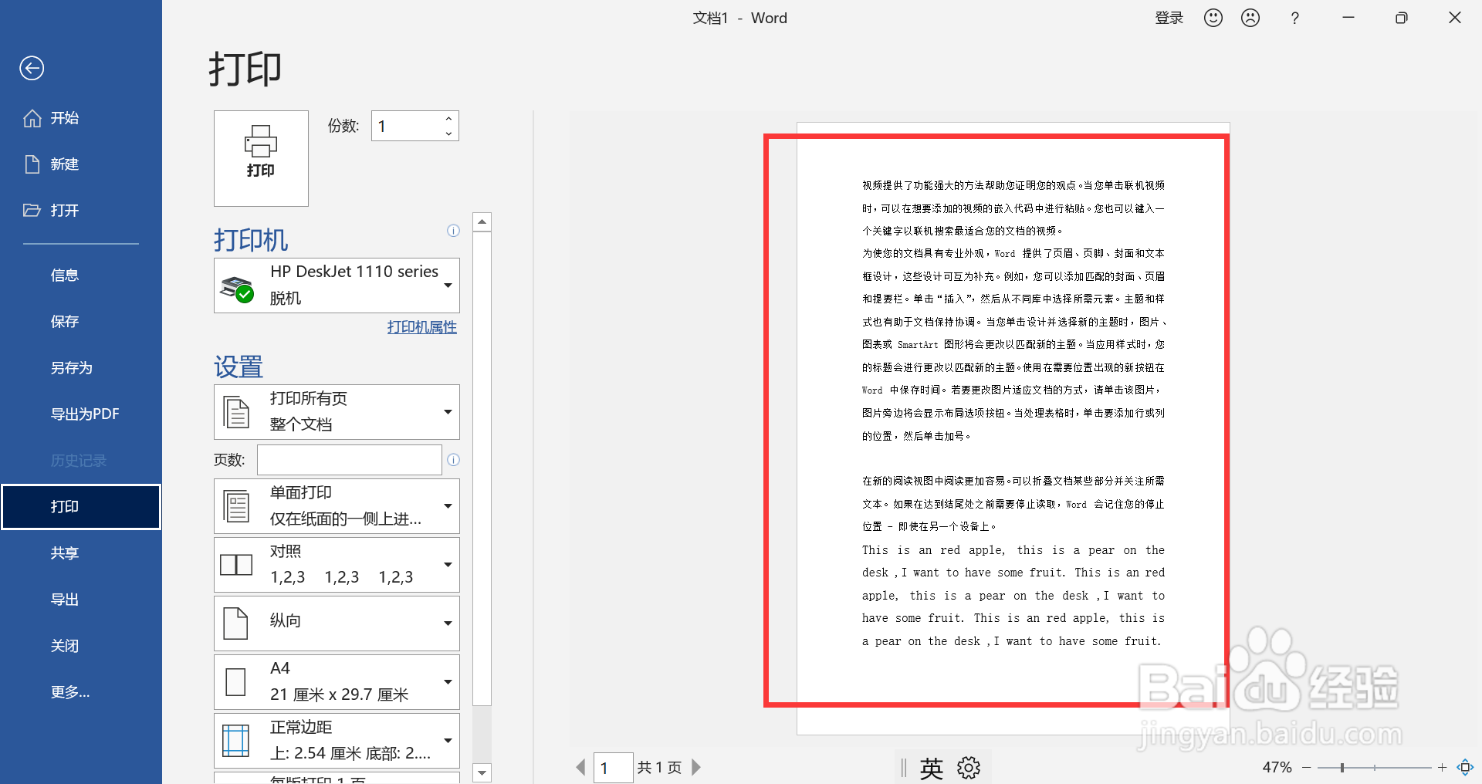Click the document preview page
The height and width of the screenshot is (784, 1482).
pos(1013,429)
